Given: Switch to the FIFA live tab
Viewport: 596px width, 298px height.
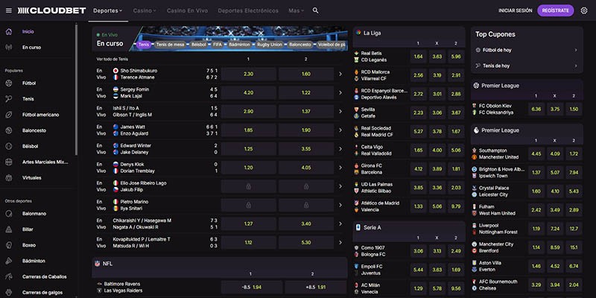Looking at the screenshot, I should pos(217,45).
